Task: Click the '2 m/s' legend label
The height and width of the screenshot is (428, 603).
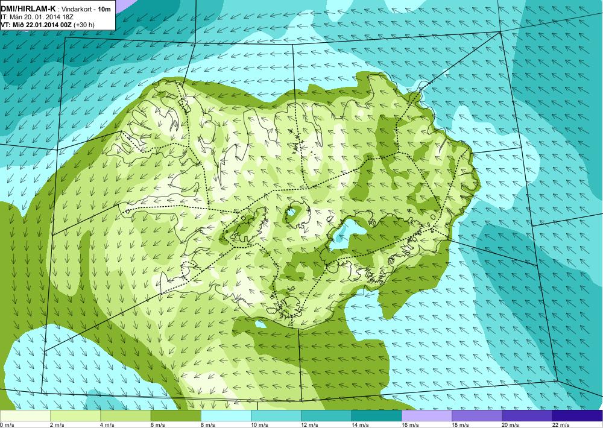Action: tap(57, 424)
